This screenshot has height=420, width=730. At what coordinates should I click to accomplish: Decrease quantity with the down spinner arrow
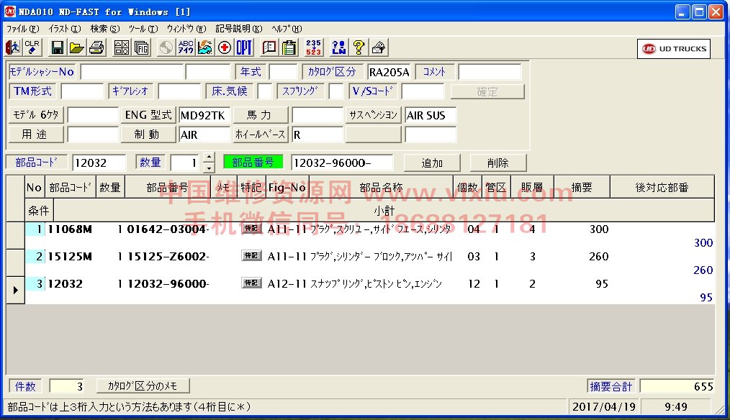point(209,168)
